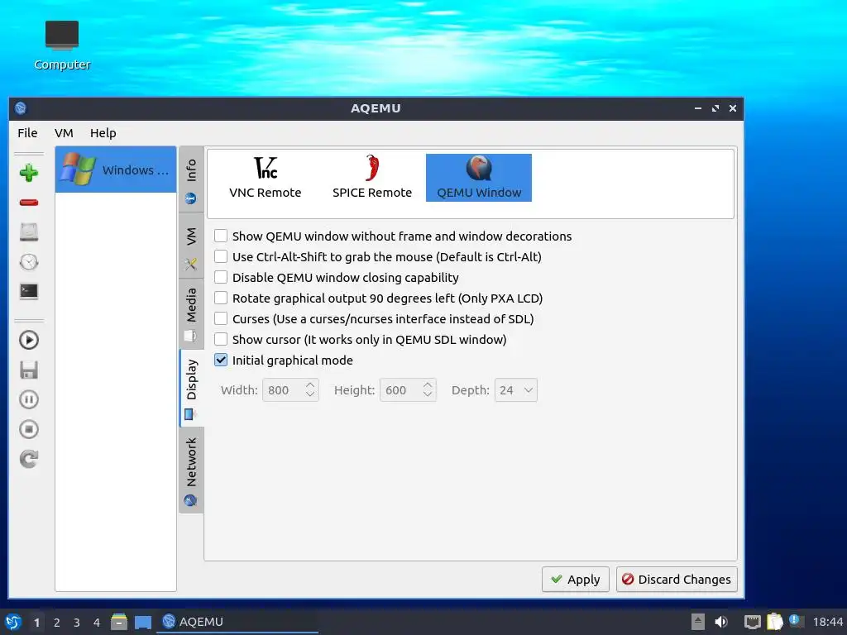Switch to workspace 4

point(97,623)
